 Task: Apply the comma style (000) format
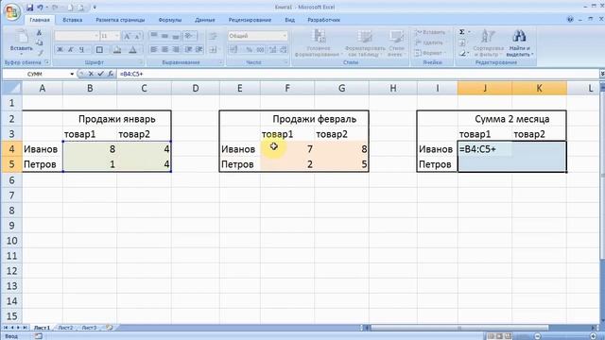(x=261, y=50)
